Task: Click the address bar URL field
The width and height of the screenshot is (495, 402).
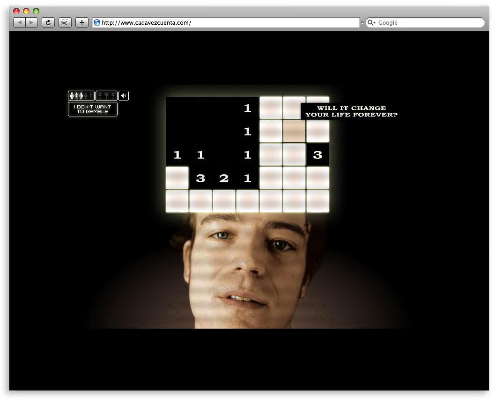Action: point(229,22)
